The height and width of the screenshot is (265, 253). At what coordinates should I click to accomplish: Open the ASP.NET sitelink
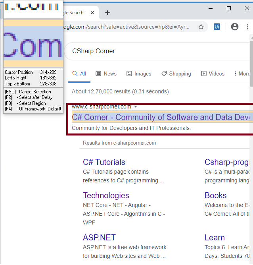coord(99,238)
